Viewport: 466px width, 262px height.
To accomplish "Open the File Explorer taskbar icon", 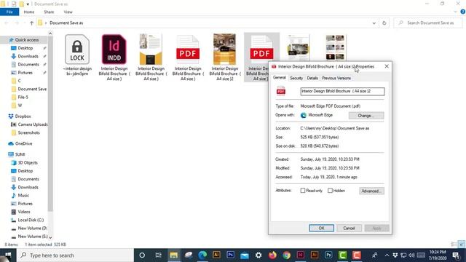I will click(174, 255).
